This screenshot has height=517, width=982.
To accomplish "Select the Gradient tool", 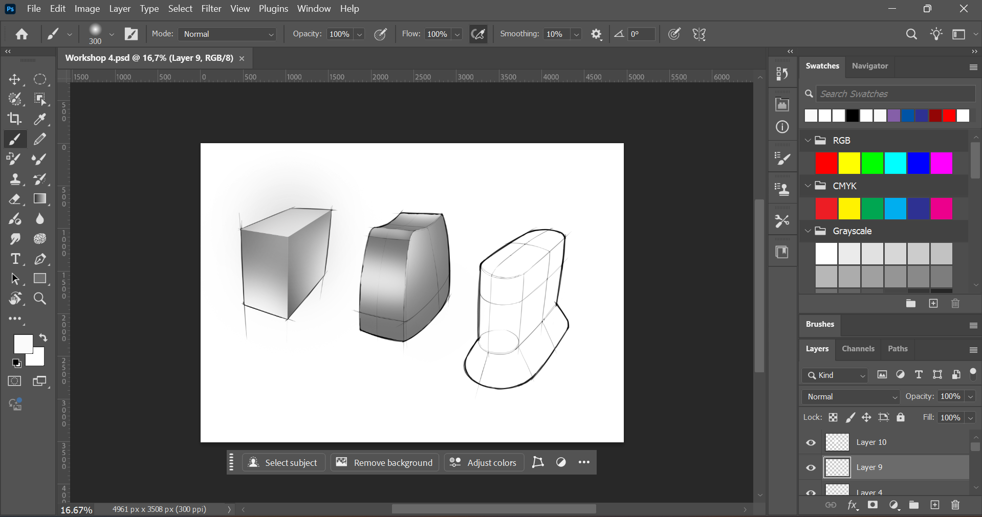I will coord(40,199).
